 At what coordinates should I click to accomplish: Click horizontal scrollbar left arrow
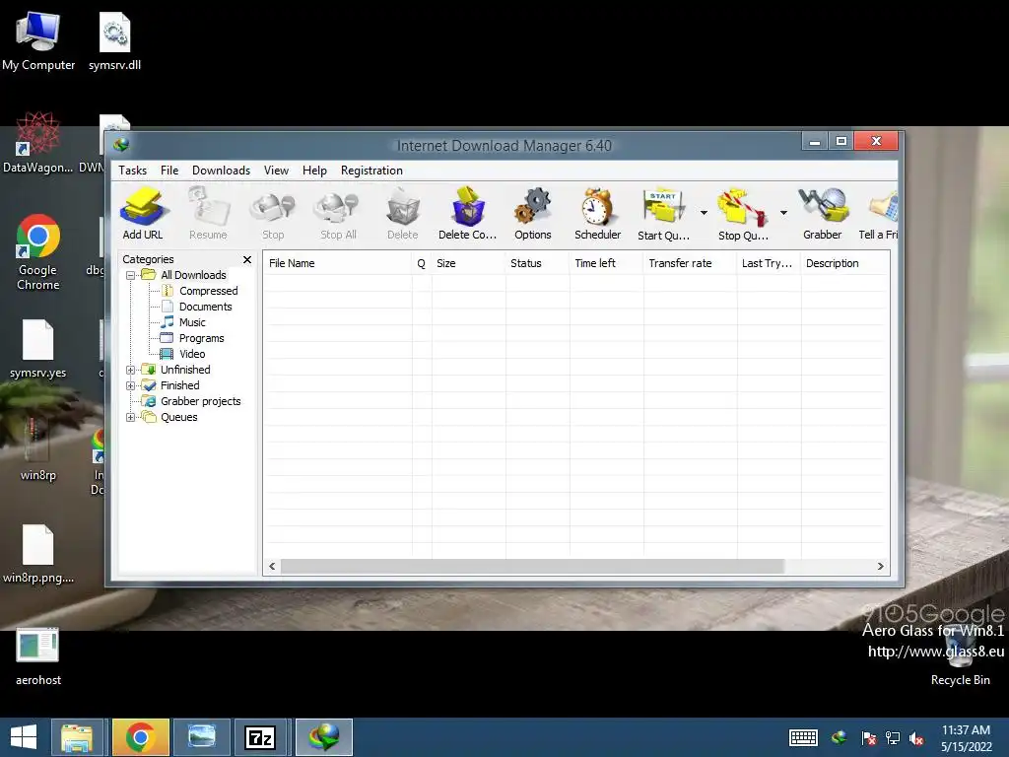pyautogui.click(x=272, y=567)
